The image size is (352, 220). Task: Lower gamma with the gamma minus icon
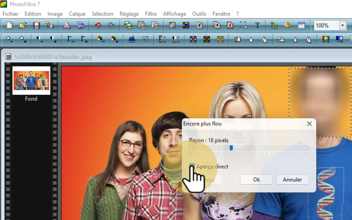pyautogui.click(x=70, y=39)
